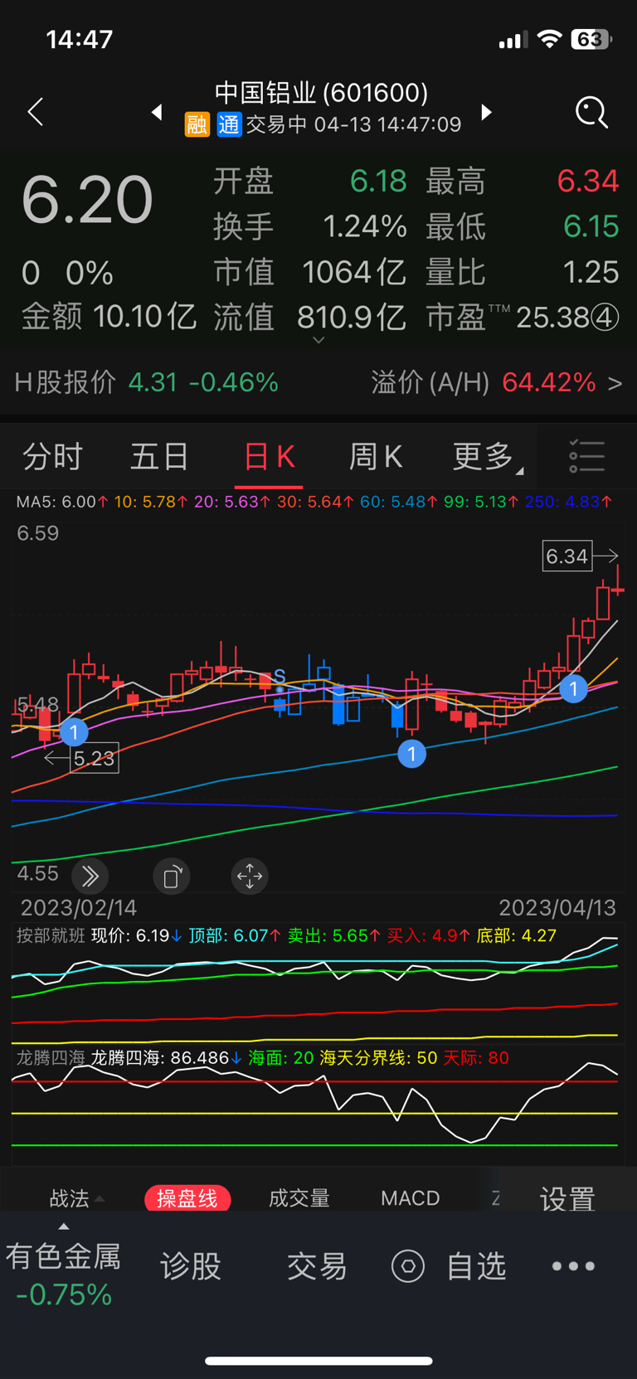Open the stock search magnifier icon
Image resolution: width=637 pixels, height=1379 pixels.
click(x=591, y=112)
